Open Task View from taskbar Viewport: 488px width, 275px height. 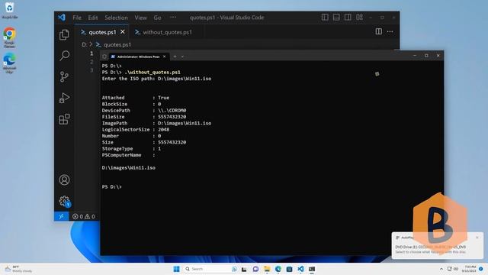tap(244, 269)
